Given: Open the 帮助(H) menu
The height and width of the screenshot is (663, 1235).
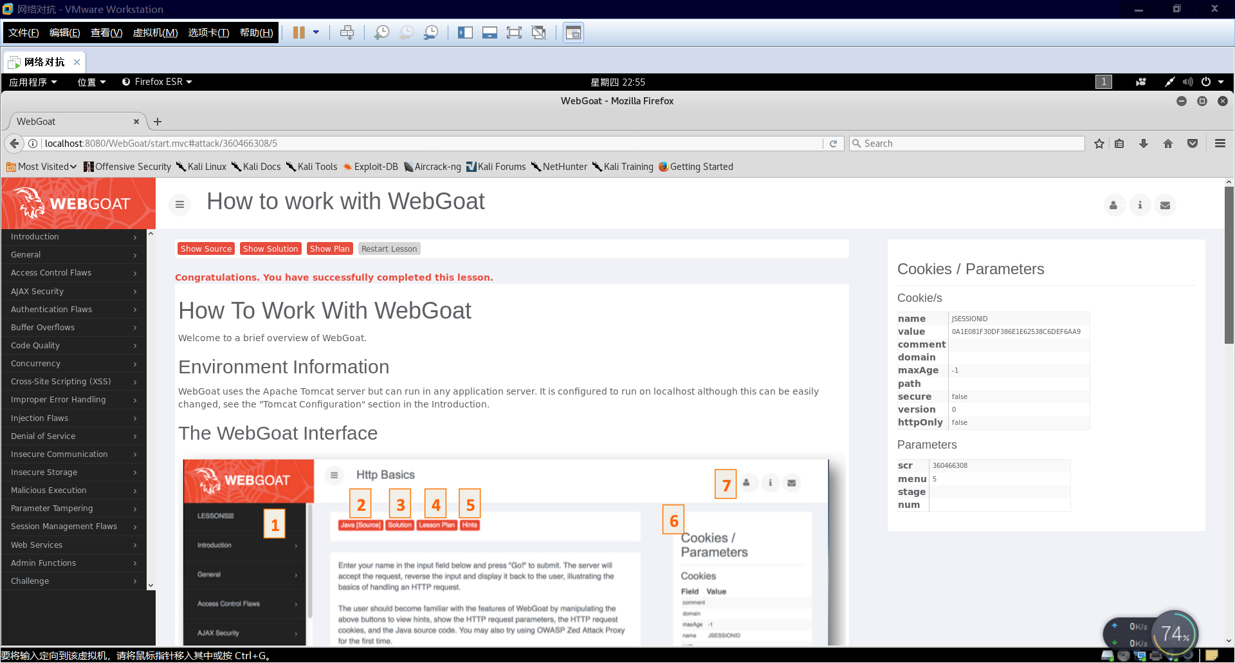Looking at the screenshot, I should [257, 33].
